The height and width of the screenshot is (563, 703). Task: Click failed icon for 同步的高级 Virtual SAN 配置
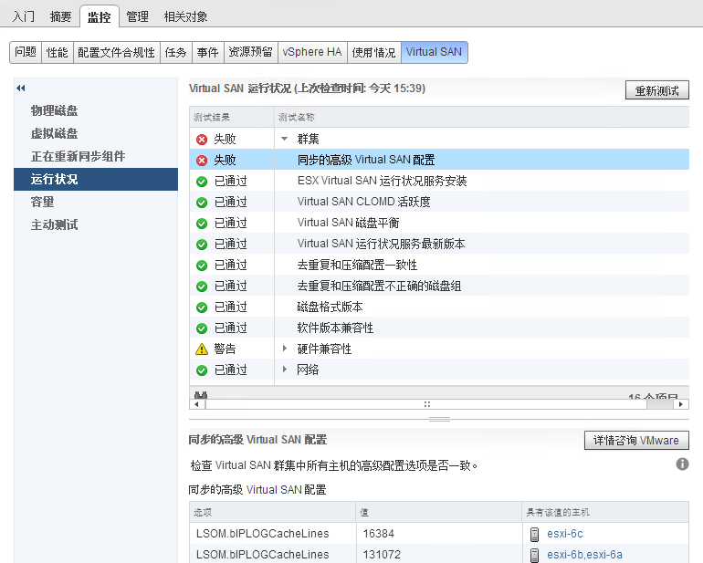tap(202, 160)
